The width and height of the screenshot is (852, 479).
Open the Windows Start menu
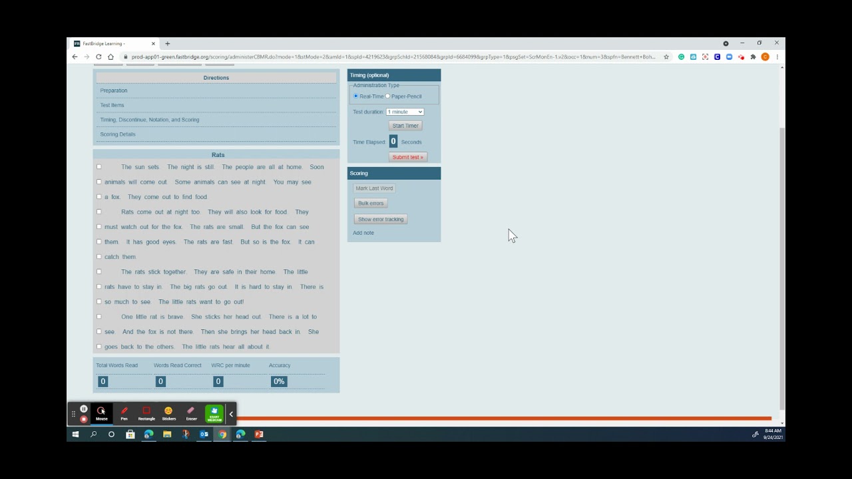click(x=75, y=434)
